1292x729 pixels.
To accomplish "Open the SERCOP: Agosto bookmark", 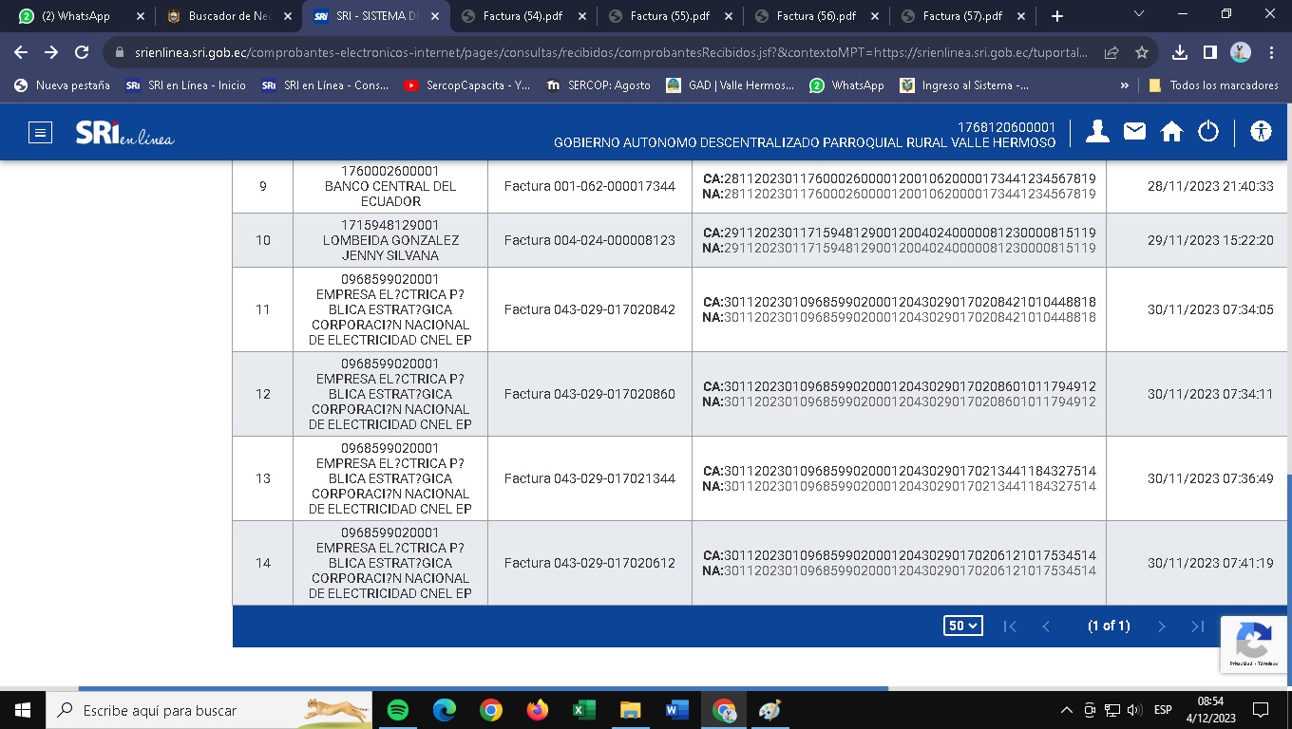I will pyautogui.click(x=598, y=85).
